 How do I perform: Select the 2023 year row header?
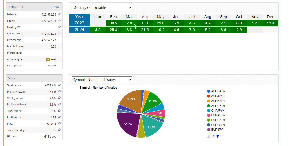pos(79,23)
